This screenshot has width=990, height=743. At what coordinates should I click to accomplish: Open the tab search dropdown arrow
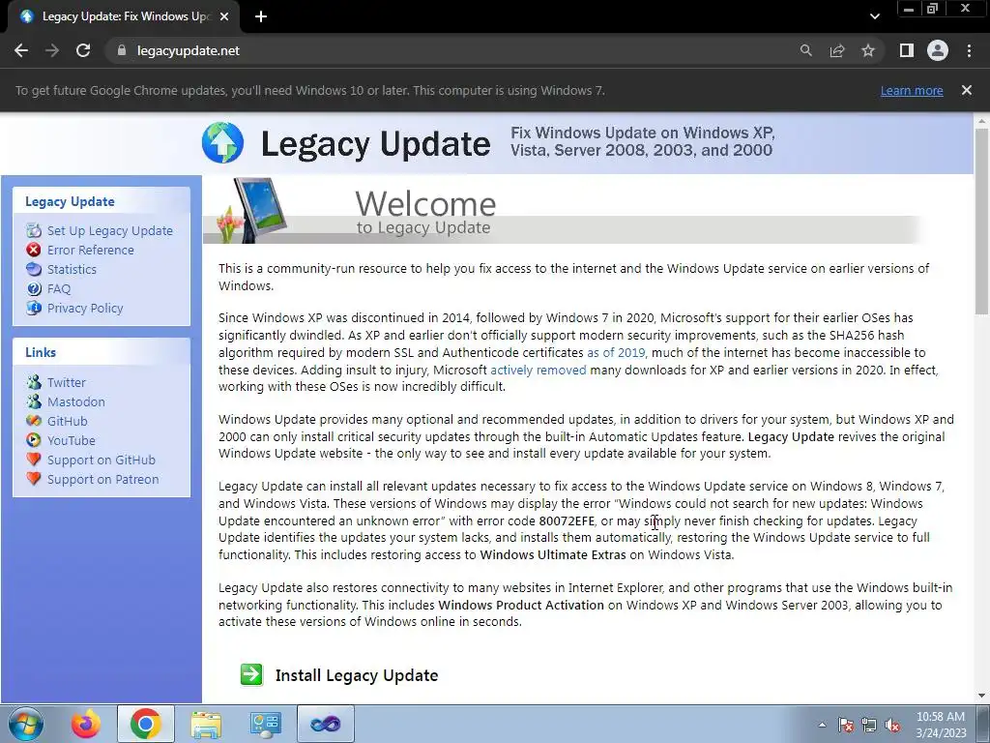[x=874, y=16]
